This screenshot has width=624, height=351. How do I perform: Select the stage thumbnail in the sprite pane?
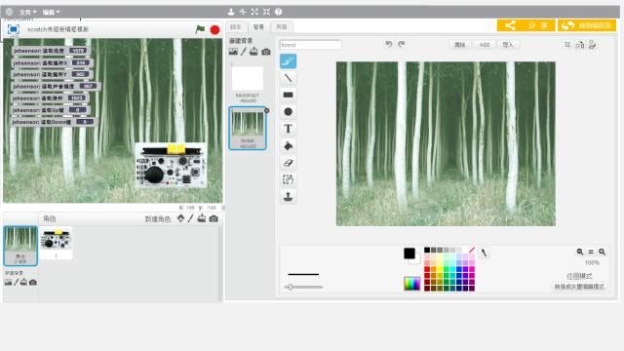pyautogui.click(x=20, y=246)
